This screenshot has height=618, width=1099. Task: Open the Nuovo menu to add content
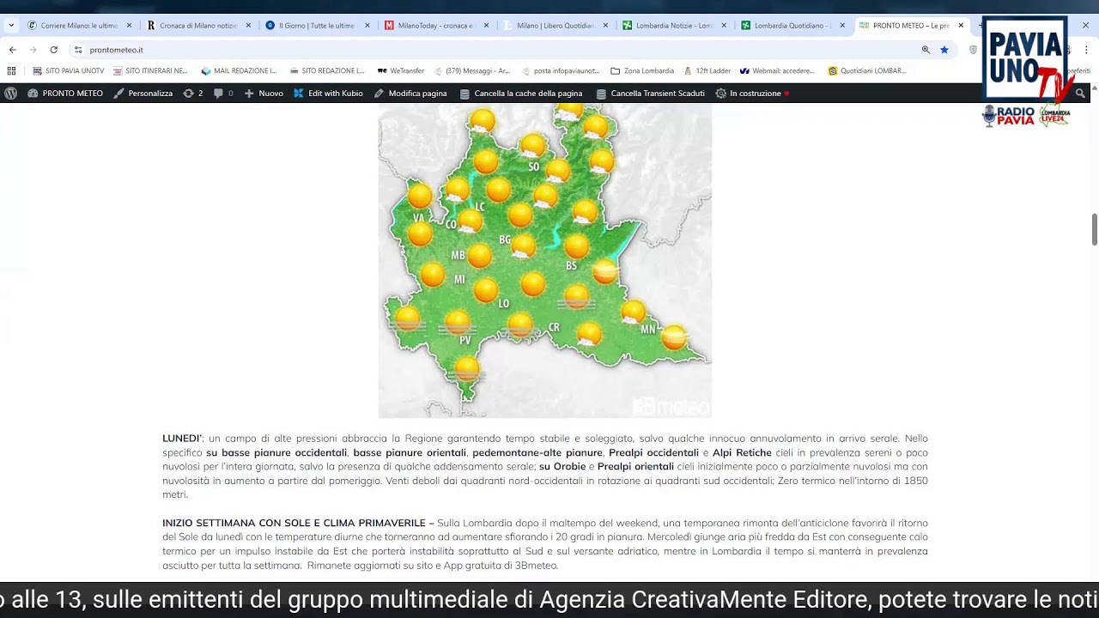(264, 93)
